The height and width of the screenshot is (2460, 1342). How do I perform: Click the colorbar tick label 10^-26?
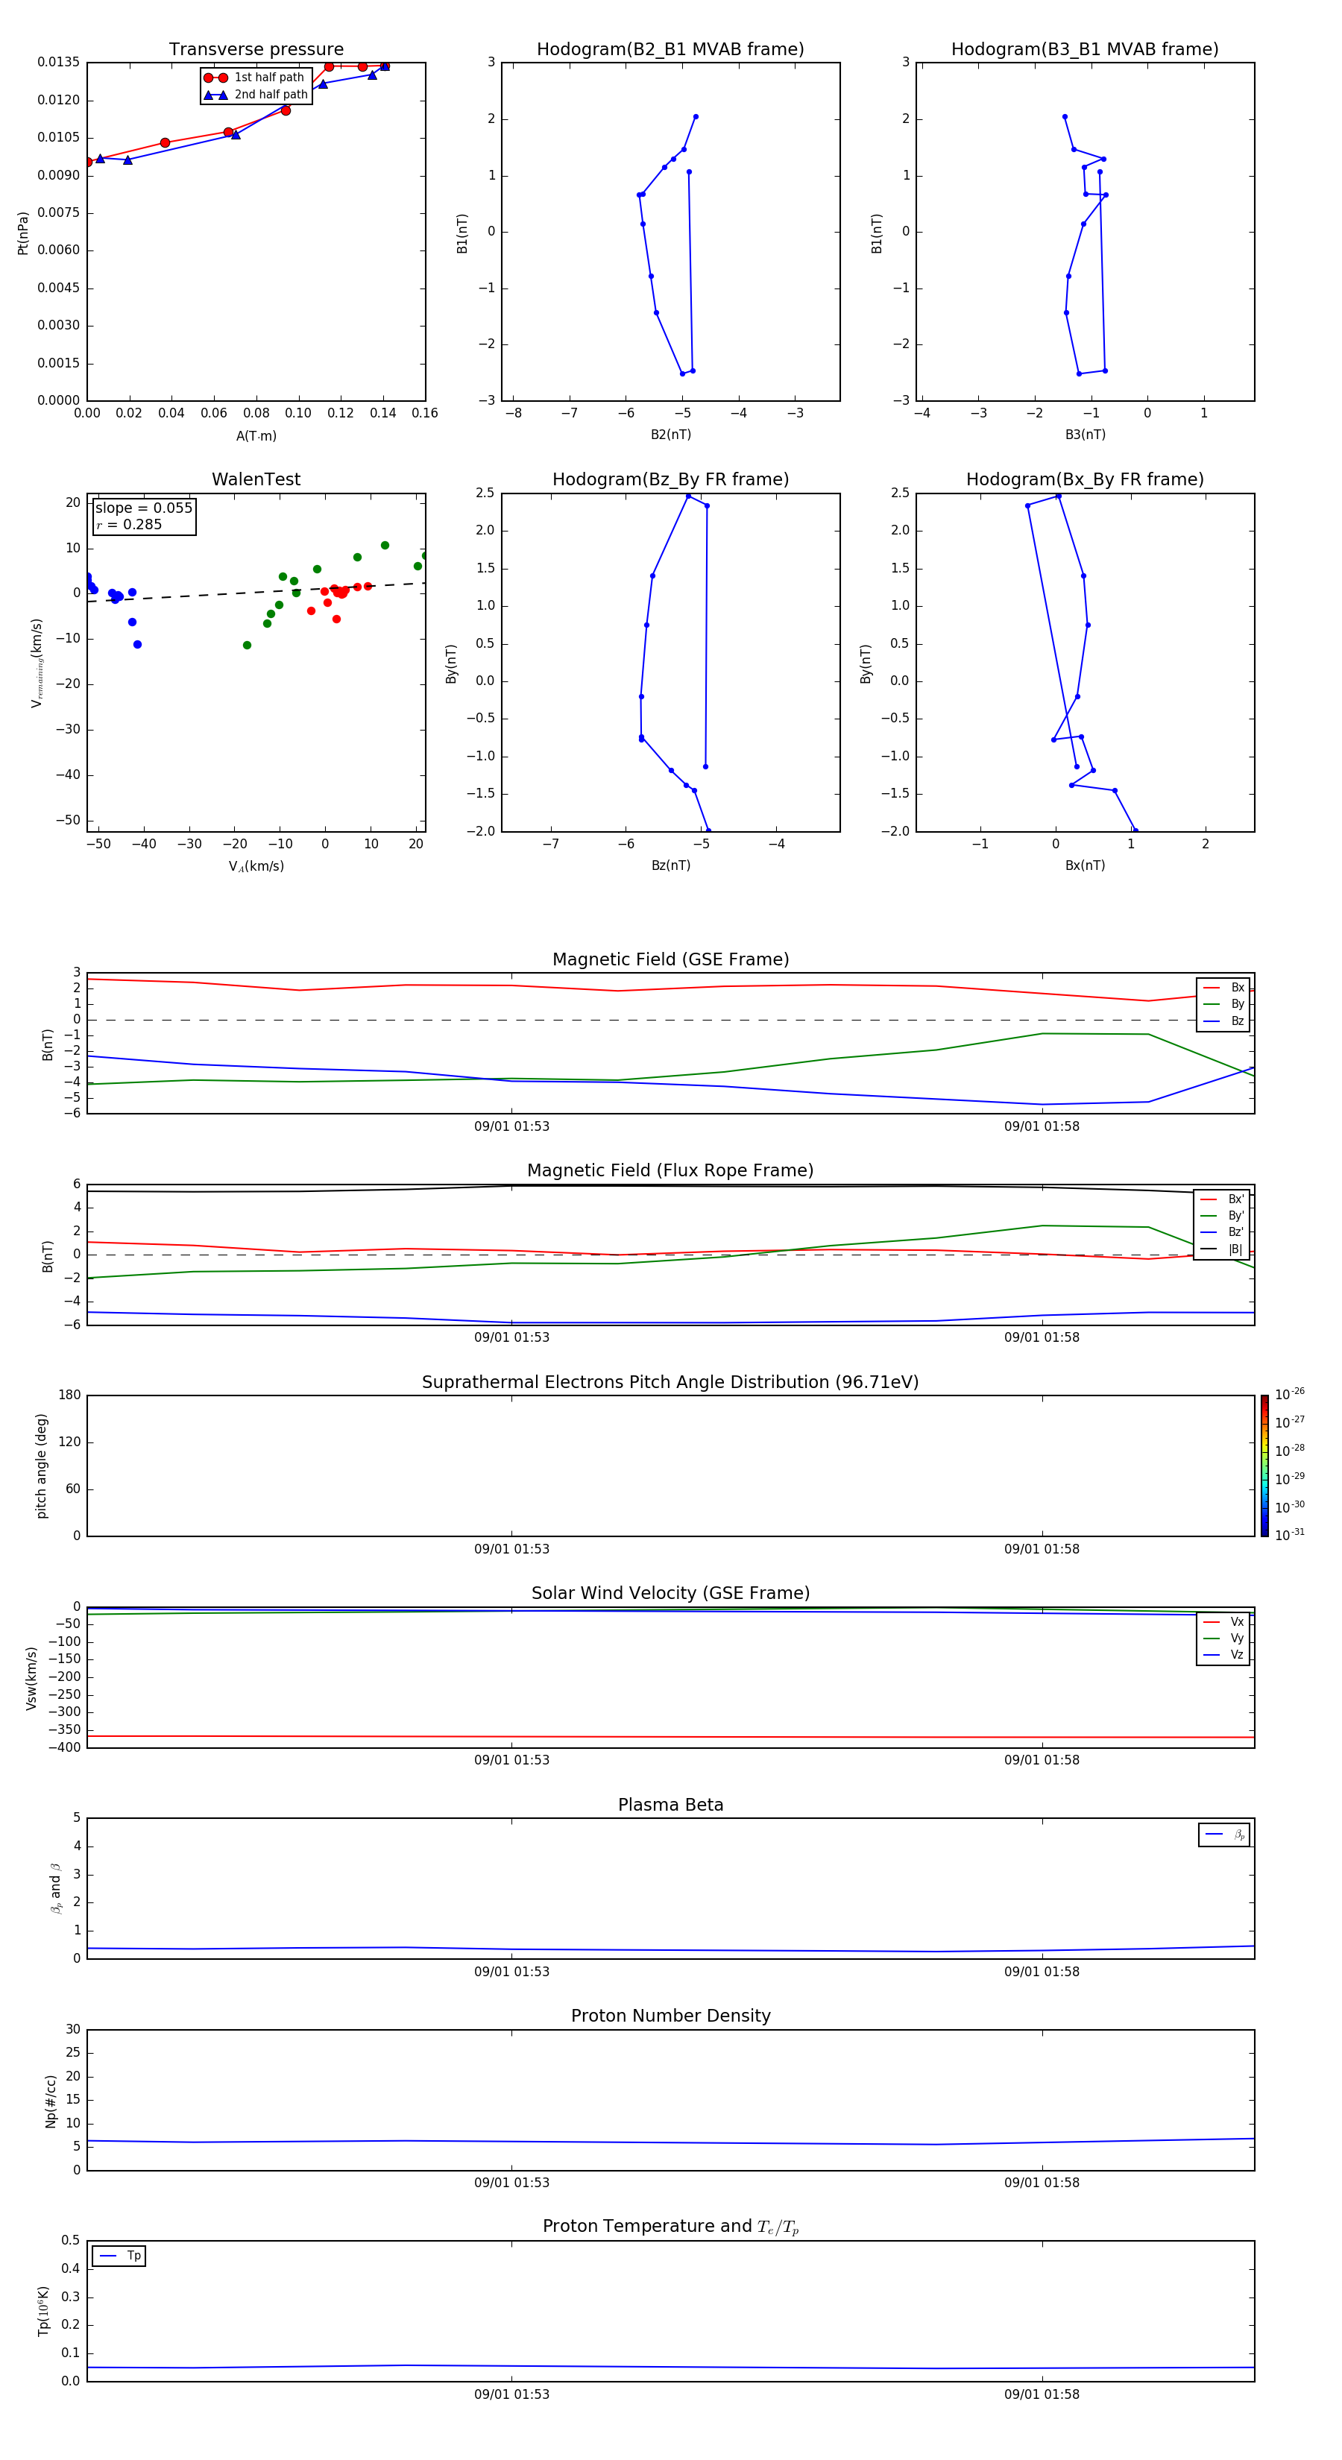1290,1394
